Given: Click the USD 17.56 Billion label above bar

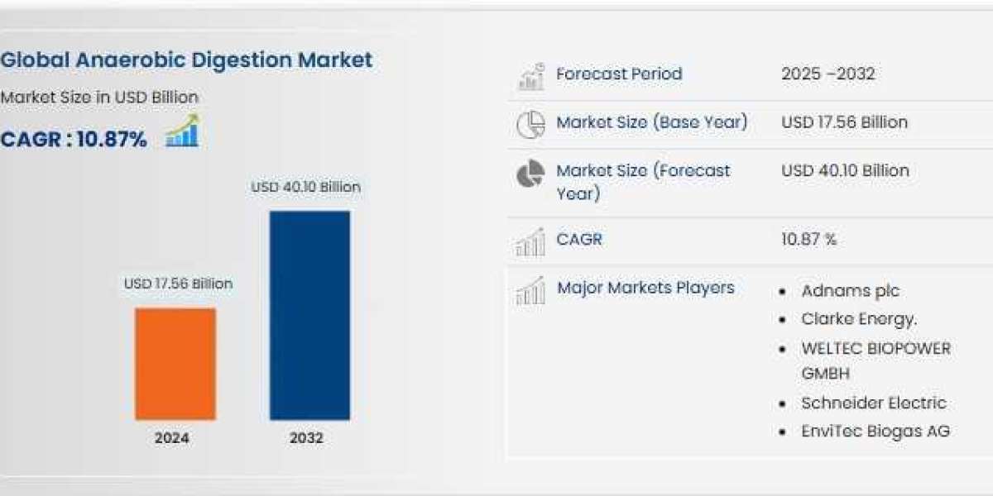Looking at the screenshot, I should point(178,284).
